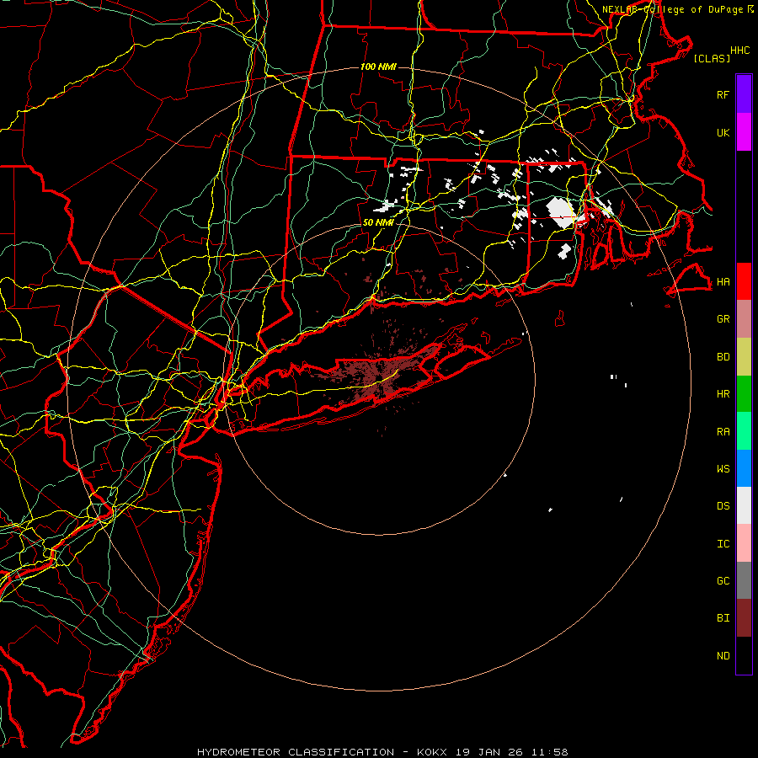Click the mint green RA legend swatch
The height and width of the screenshot is (758, 758).
[744, 431]
